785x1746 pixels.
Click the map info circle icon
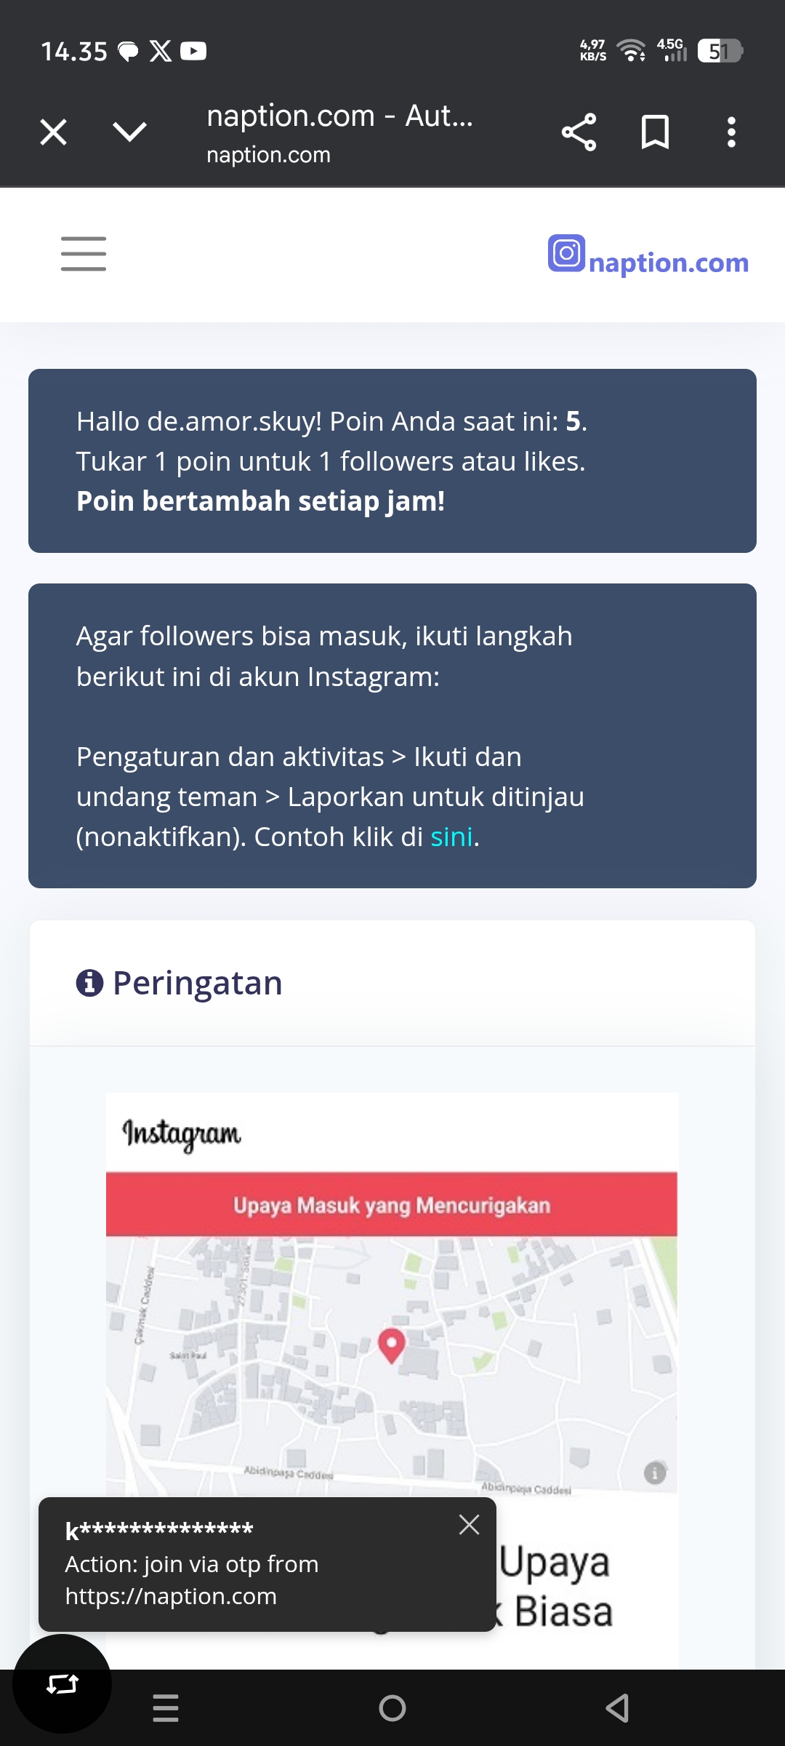[x=654, y=1473]
